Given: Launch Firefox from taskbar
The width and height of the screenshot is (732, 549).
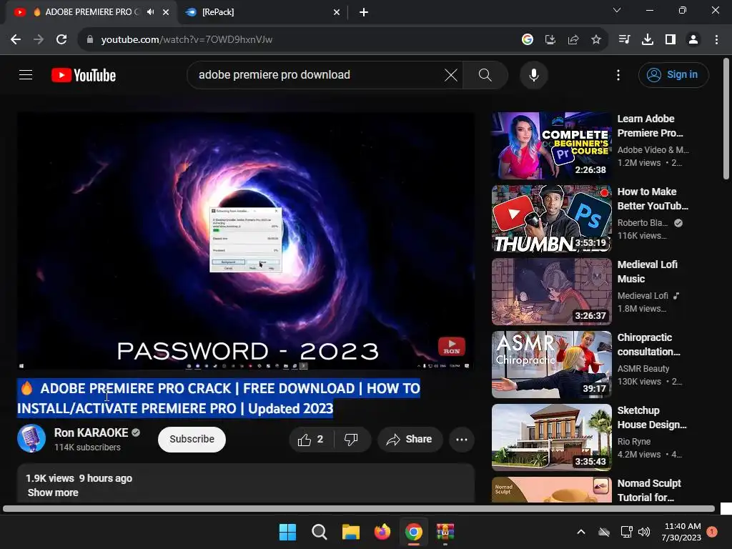Looking at the screenshot, I should click(382, 532).
